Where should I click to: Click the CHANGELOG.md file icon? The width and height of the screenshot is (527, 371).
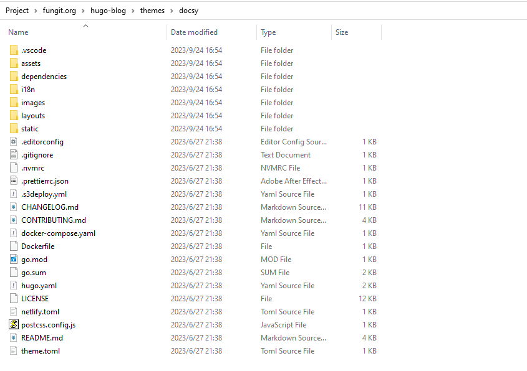click(x=14, y=207)
